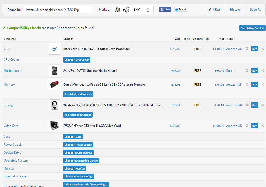This screenshot has height=187, width=266.
Task: Open the External Storage category link
Action: [x=15, y=176]
